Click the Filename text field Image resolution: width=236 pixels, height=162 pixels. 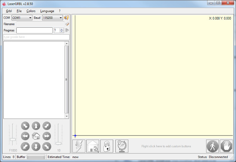[40, 24]
